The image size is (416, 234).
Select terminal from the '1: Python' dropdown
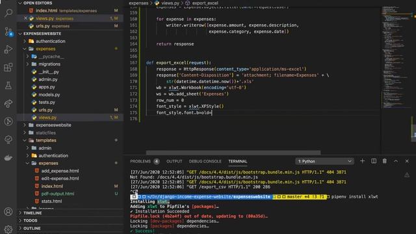pyautogui.click(x=324, y=161)
